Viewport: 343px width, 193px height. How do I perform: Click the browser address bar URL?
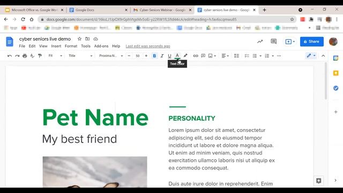pos(141,19)
